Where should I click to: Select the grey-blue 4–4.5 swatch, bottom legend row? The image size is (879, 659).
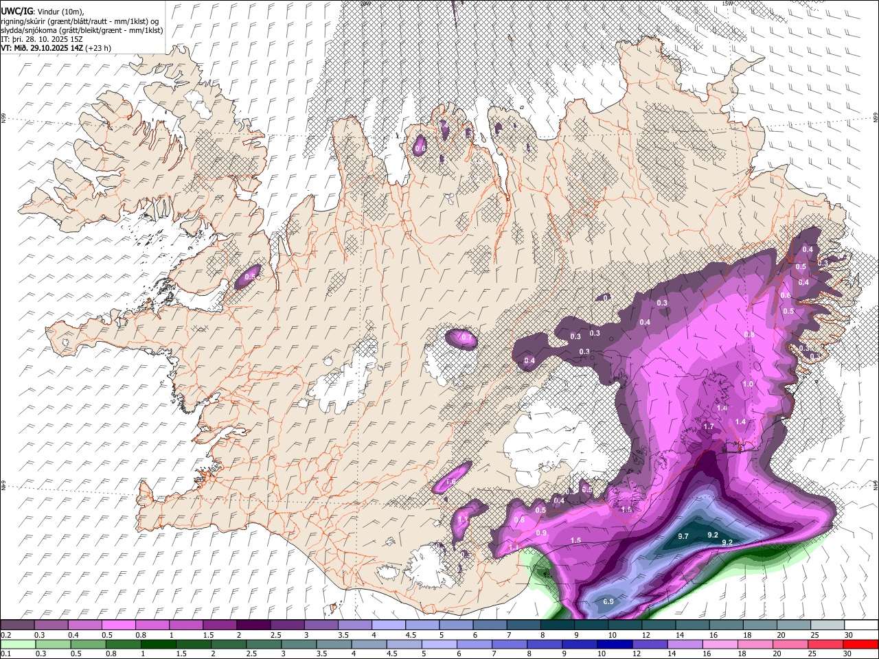click(x=369, y=644)
